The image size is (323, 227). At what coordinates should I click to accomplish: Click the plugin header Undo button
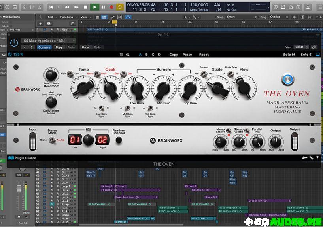[x=85, y=47]
